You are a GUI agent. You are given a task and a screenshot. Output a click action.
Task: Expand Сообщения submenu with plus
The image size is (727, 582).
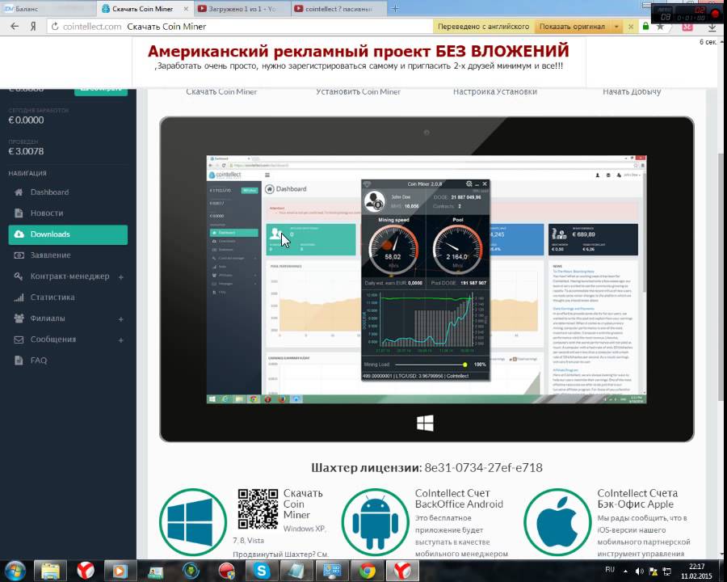click(121, 340)
